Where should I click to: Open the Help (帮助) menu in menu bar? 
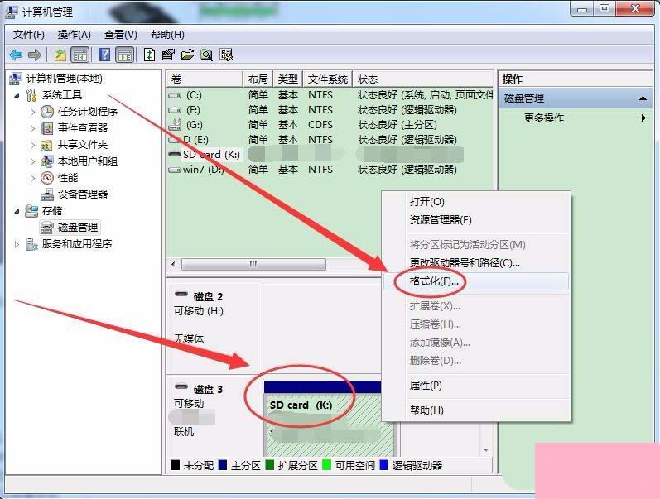pyautogui.click(x=167, y=35)
